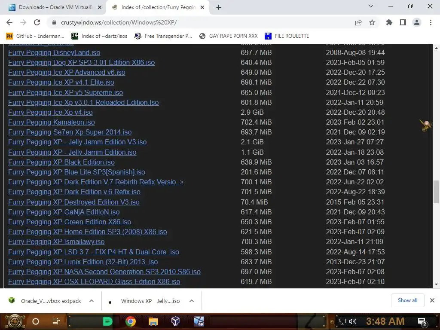Click the Chrome taskbar icon
The image size is (440, 330).
(131, 321)
